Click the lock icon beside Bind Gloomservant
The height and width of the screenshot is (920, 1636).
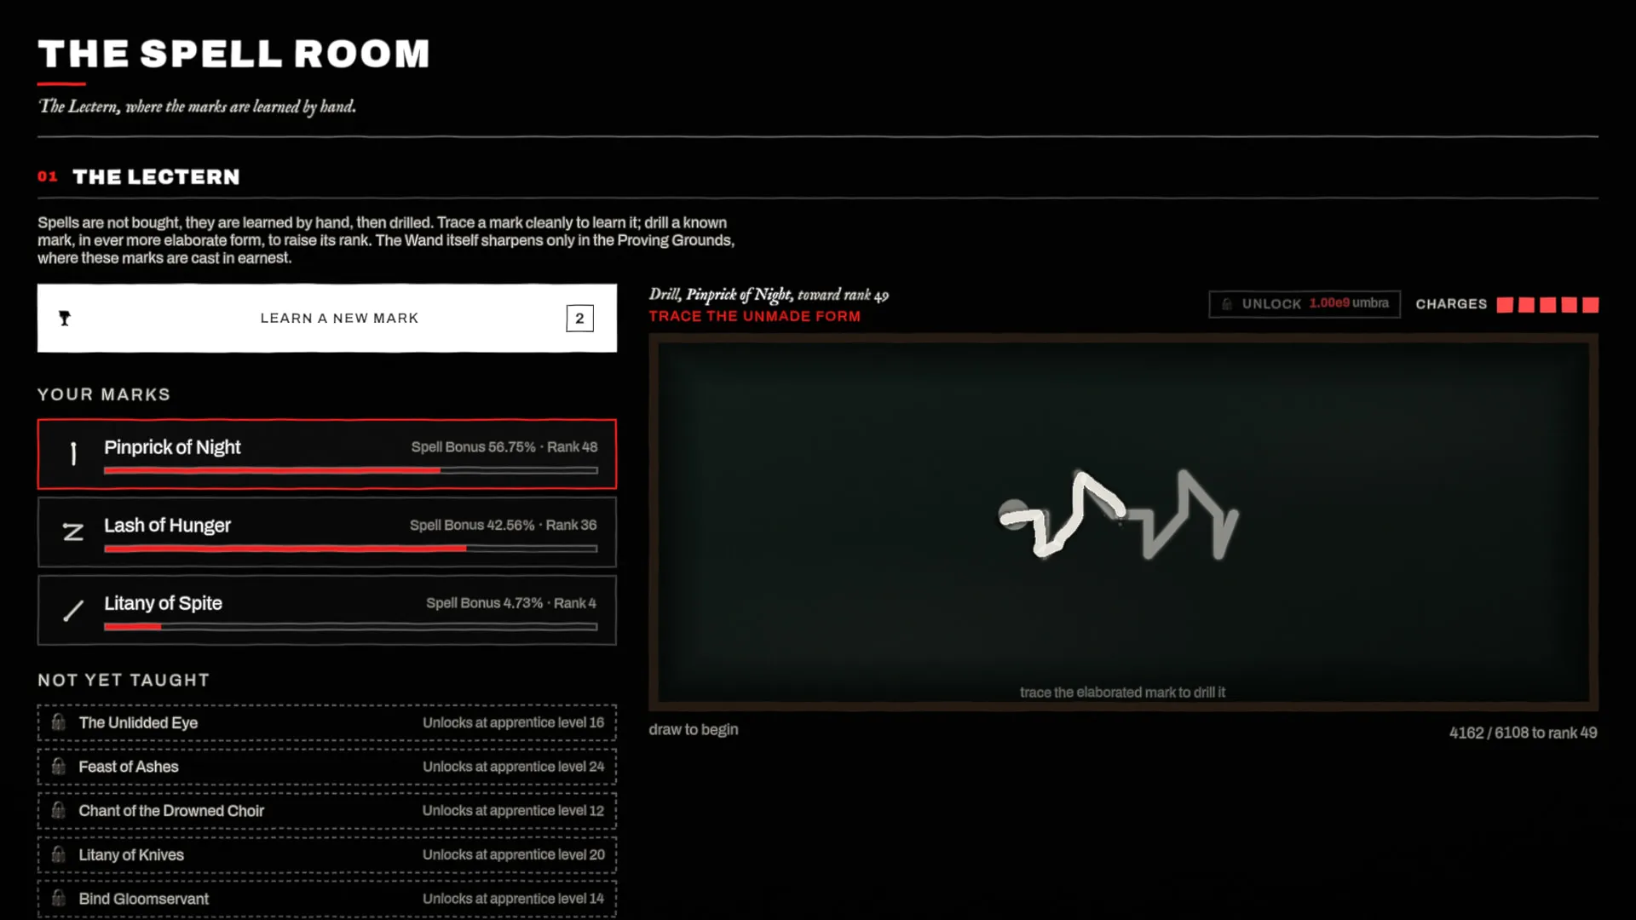pyautogui.click(x=58, y=898)
